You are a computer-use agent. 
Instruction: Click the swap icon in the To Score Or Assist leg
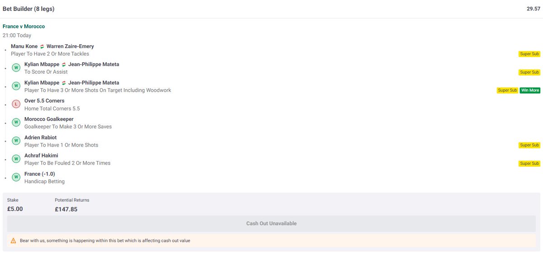click(x=64, y=65)
